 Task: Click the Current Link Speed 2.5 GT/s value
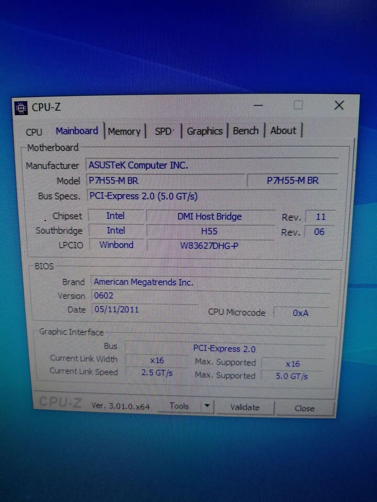(x=157, y=373)
